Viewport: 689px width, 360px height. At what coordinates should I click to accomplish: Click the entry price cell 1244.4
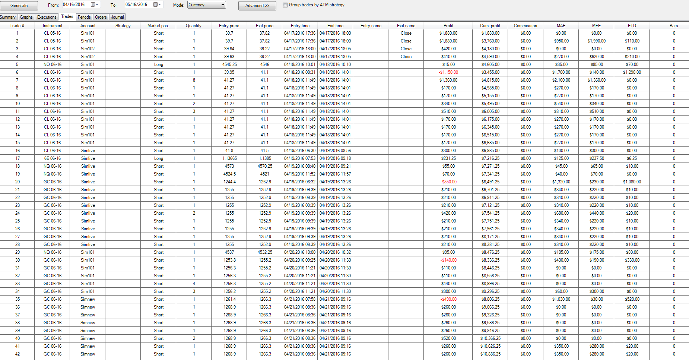point(230,182)
